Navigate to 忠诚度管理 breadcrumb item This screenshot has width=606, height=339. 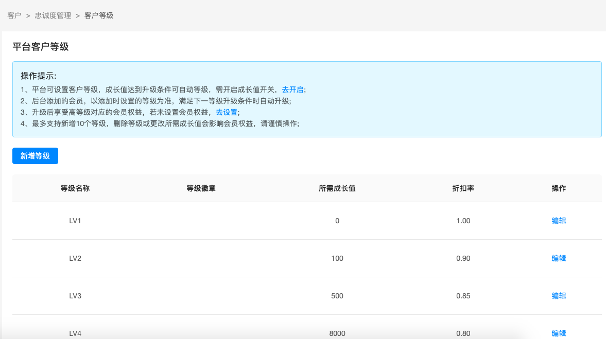click(x=53, y=15)
